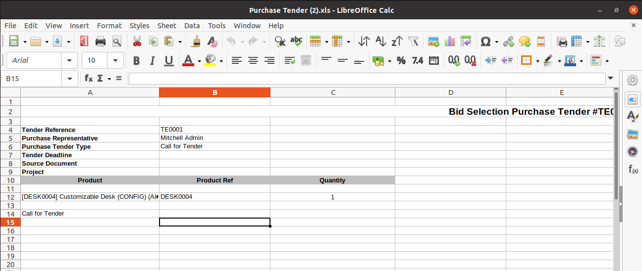Screen dimensions: 642x271
Task: Show Draw Functions shapes icon
Action: (619, 41)
